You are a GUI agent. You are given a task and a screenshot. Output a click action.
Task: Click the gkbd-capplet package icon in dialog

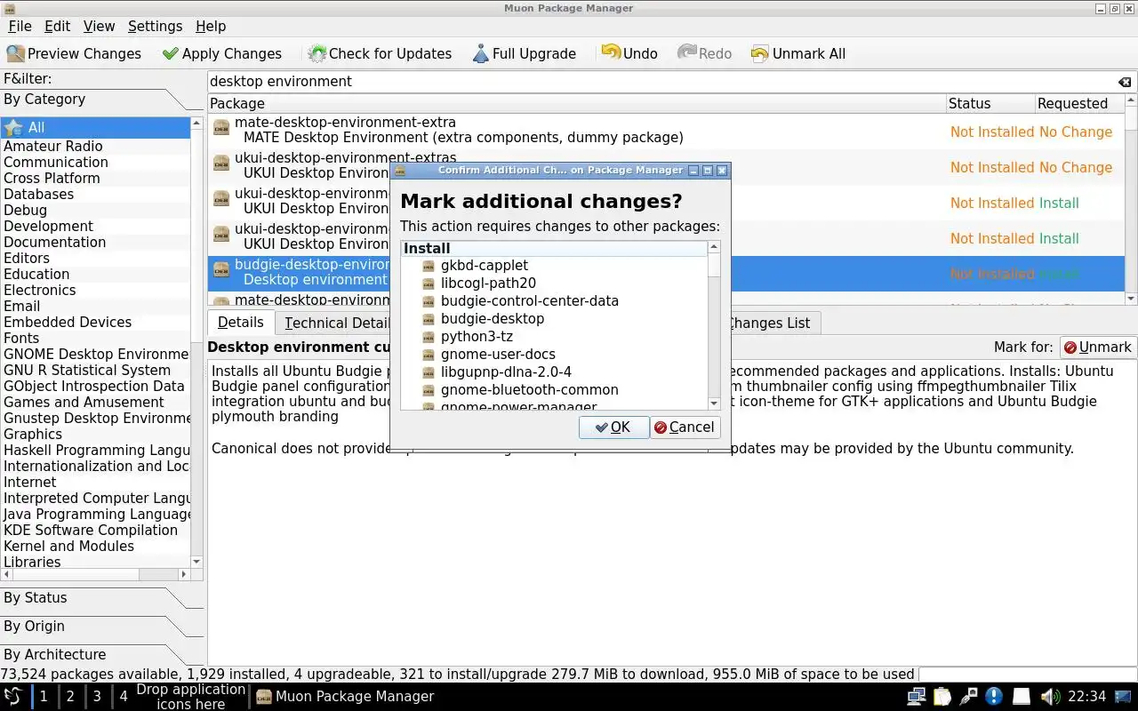429,266
